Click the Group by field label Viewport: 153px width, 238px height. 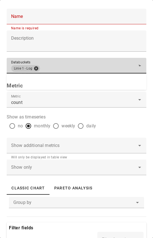click(x=22, y=202)
